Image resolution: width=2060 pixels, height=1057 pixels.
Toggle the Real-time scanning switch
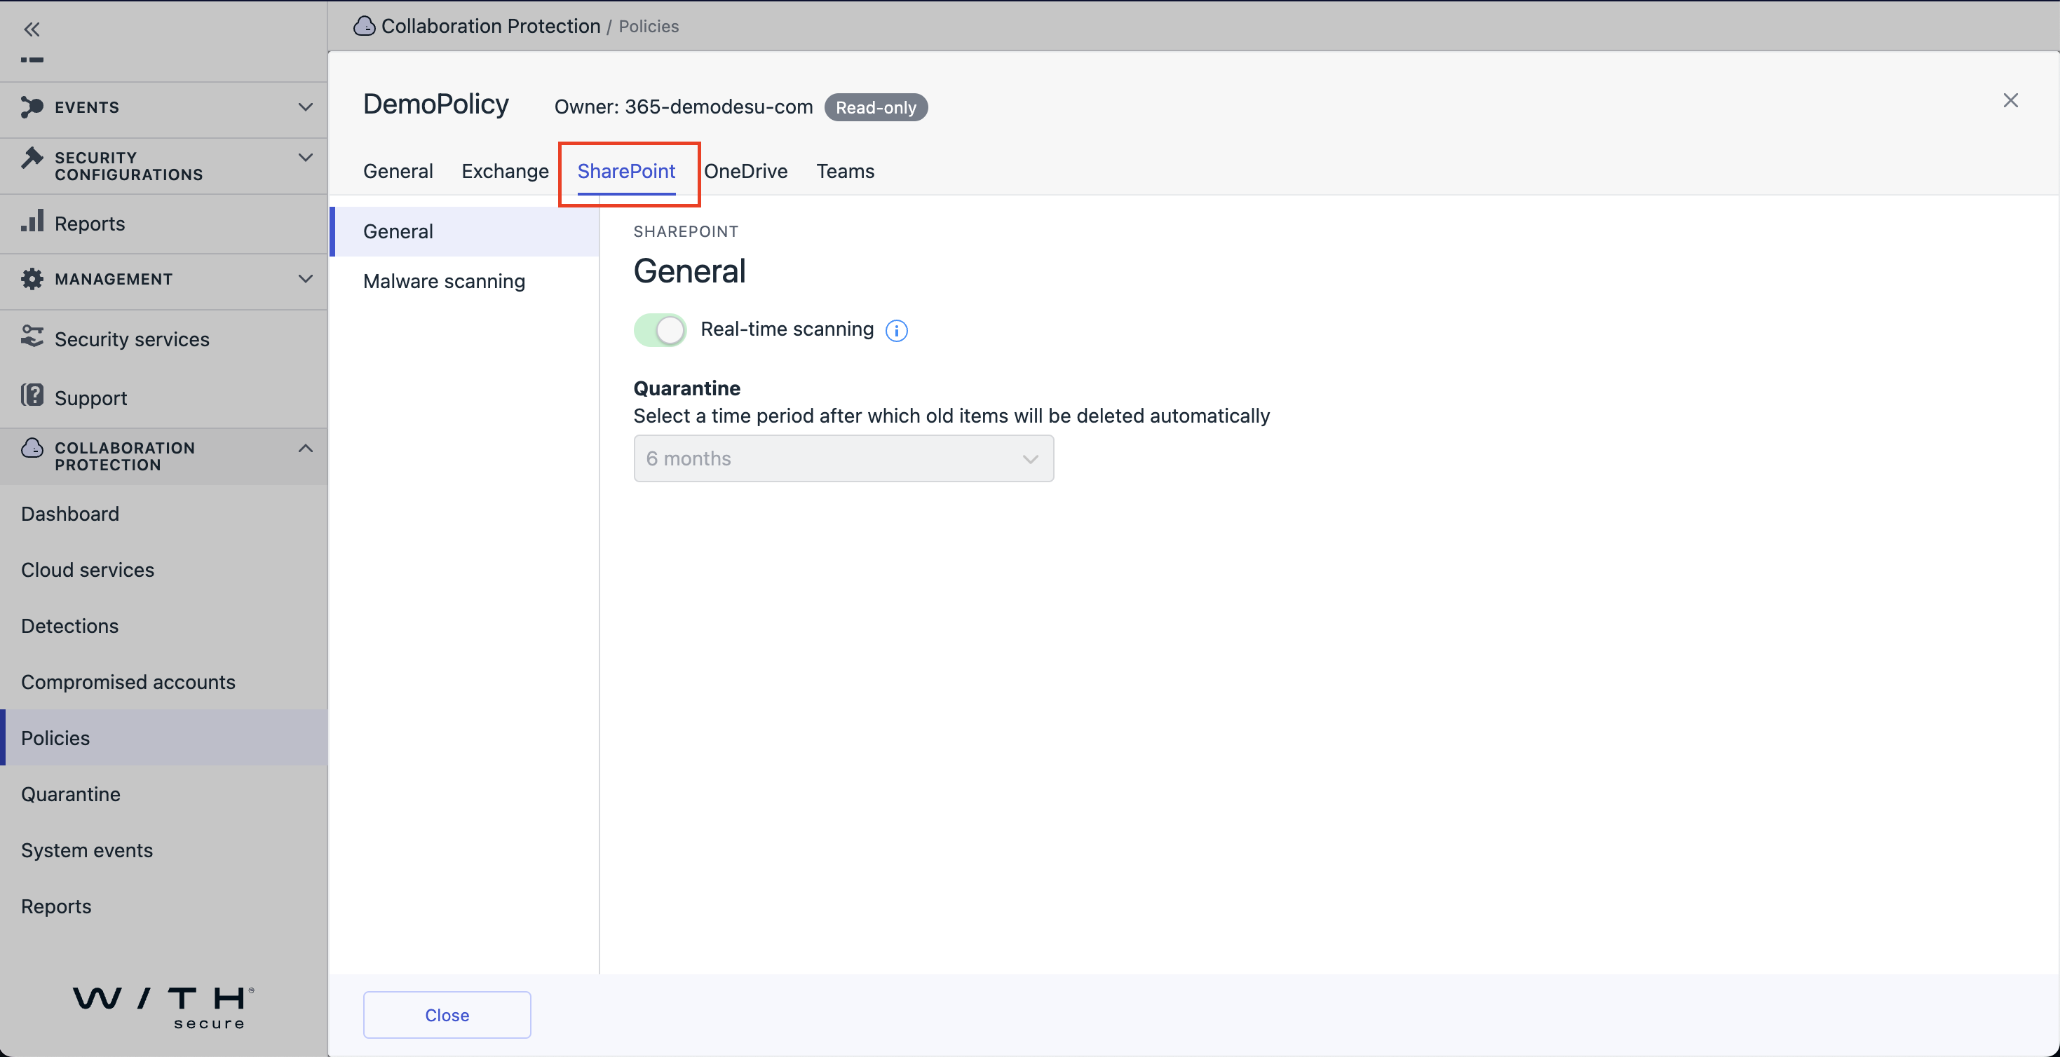(660, 329)
